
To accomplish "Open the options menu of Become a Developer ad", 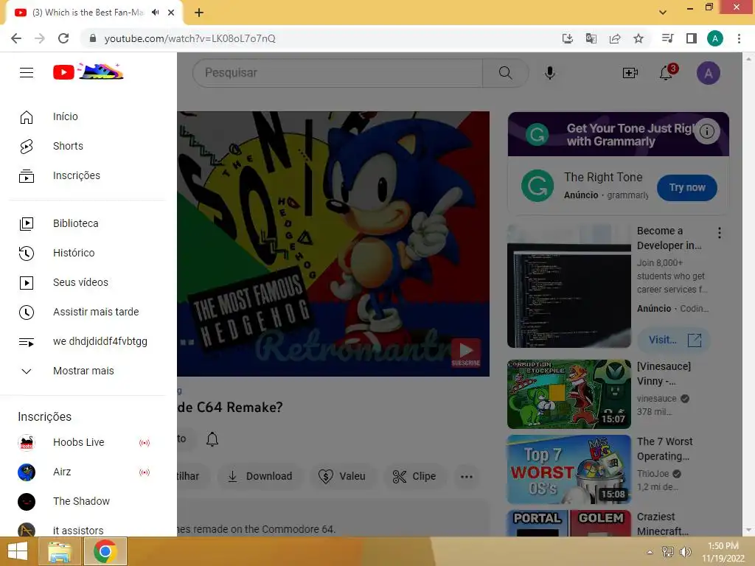I will pos(720,233).
